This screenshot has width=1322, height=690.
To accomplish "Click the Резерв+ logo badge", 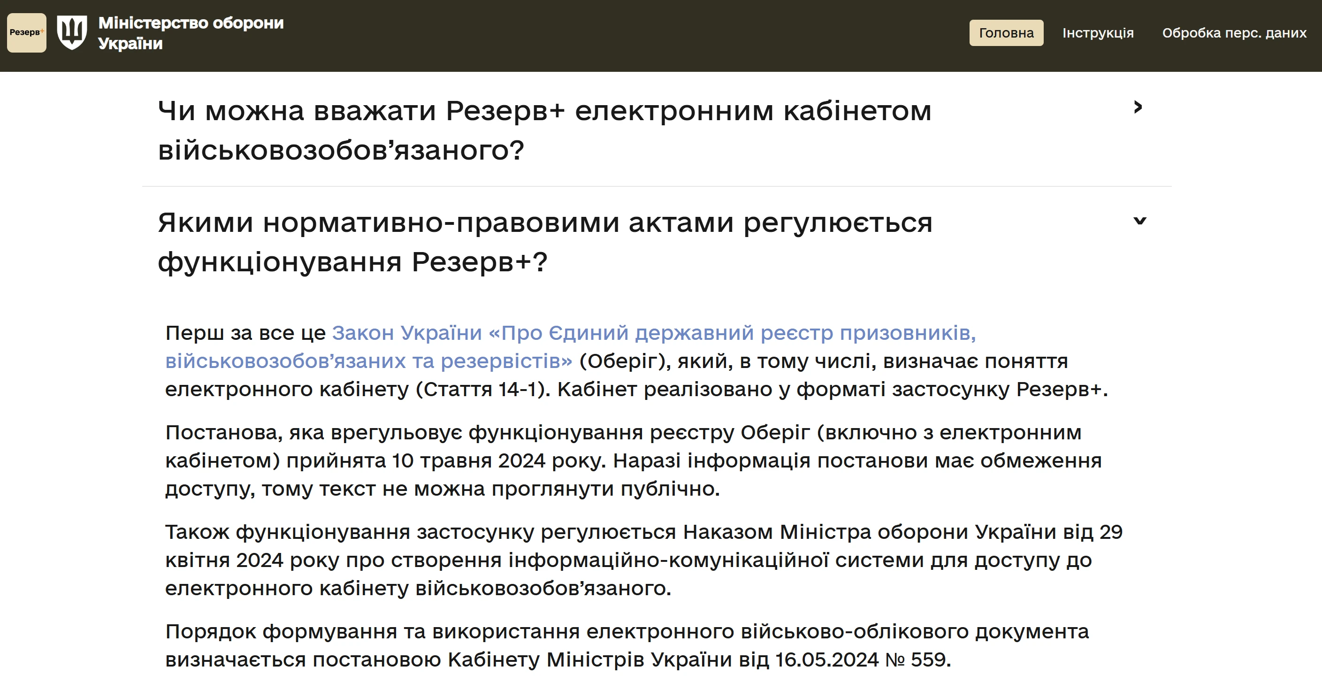I will (27, 33).
